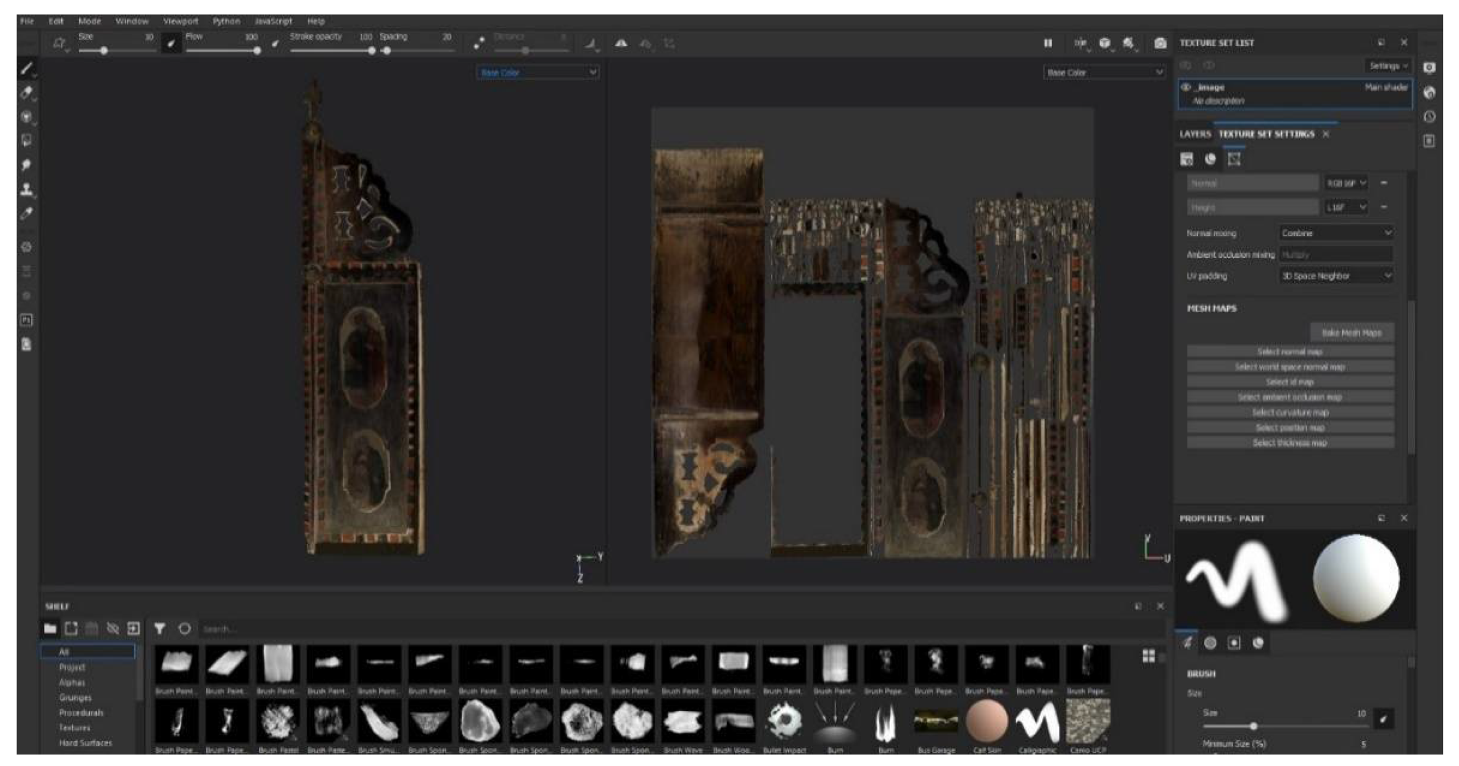Adjust the Flow slider handle

coord(257,51)
